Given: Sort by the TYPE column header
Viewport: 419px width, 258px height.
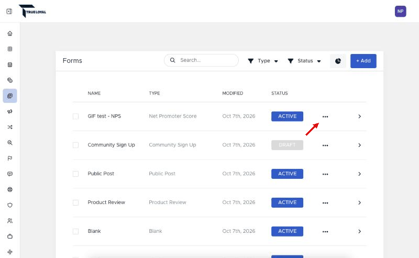Looking at the screenshot, I should tap(155, 93).
